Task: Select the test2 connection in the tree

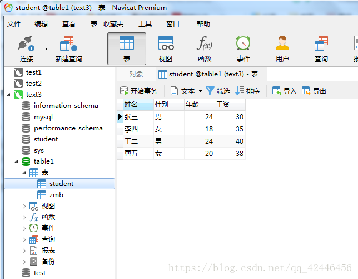Action: pyautogui.click(x=33, y=84)
